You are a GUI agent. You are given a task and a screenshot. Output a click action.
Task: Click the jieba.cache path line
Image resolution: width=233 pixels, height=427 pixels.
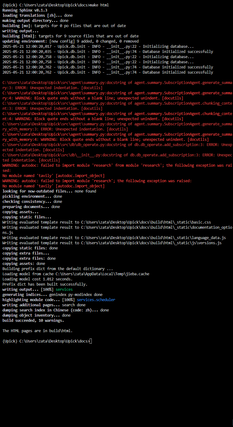point(76,274)
